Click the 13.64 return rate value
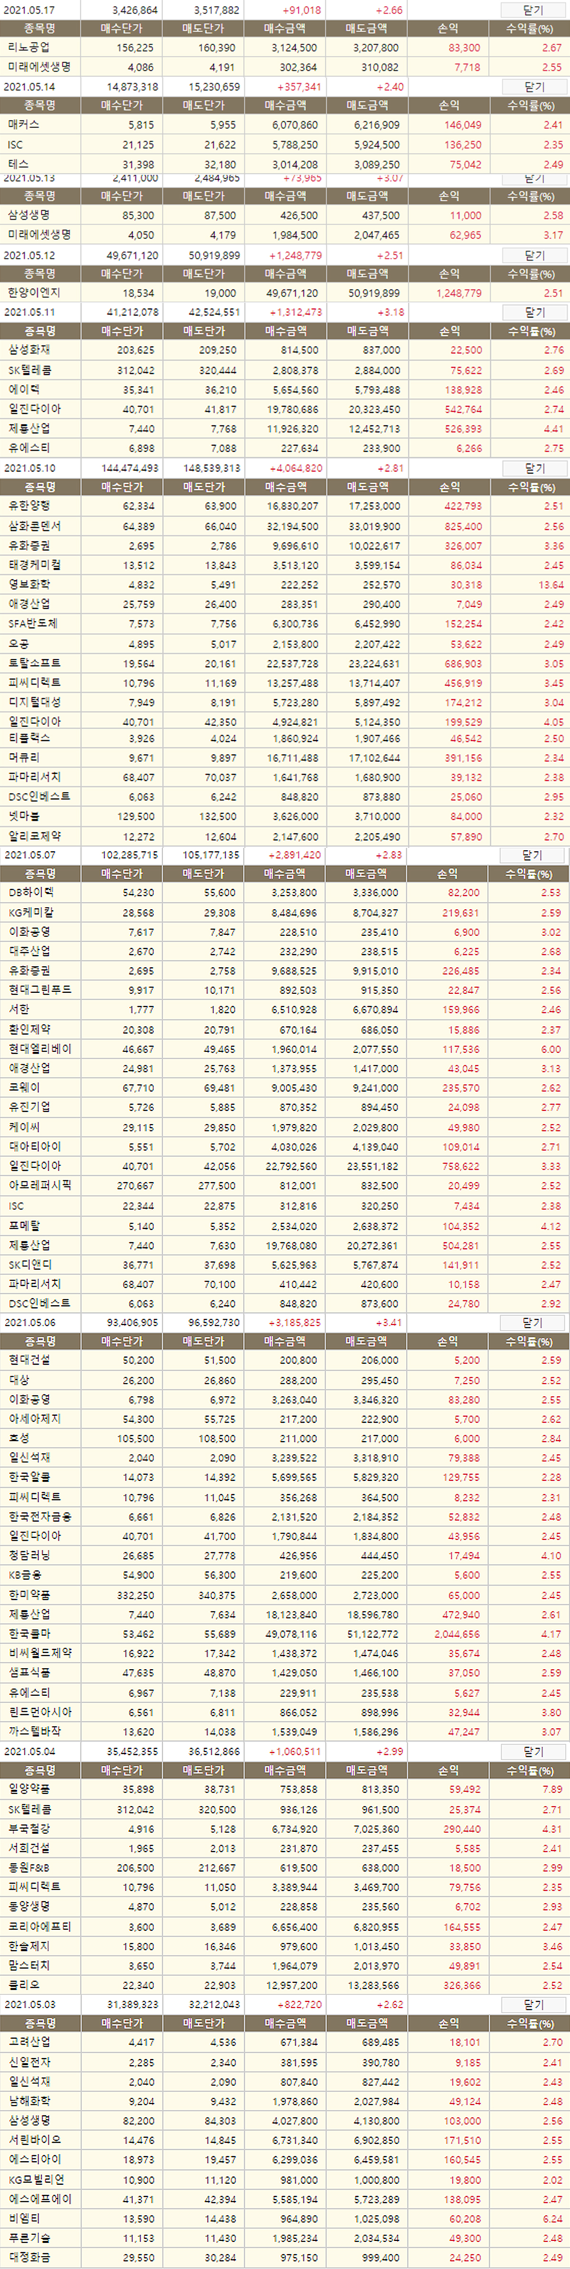The width and height of the screenshot is (570, 2269). 551,585
